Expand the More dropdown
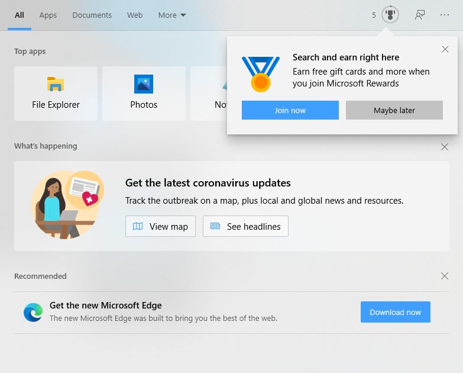The height and width of the screenshot is (373, 463). 172,15
